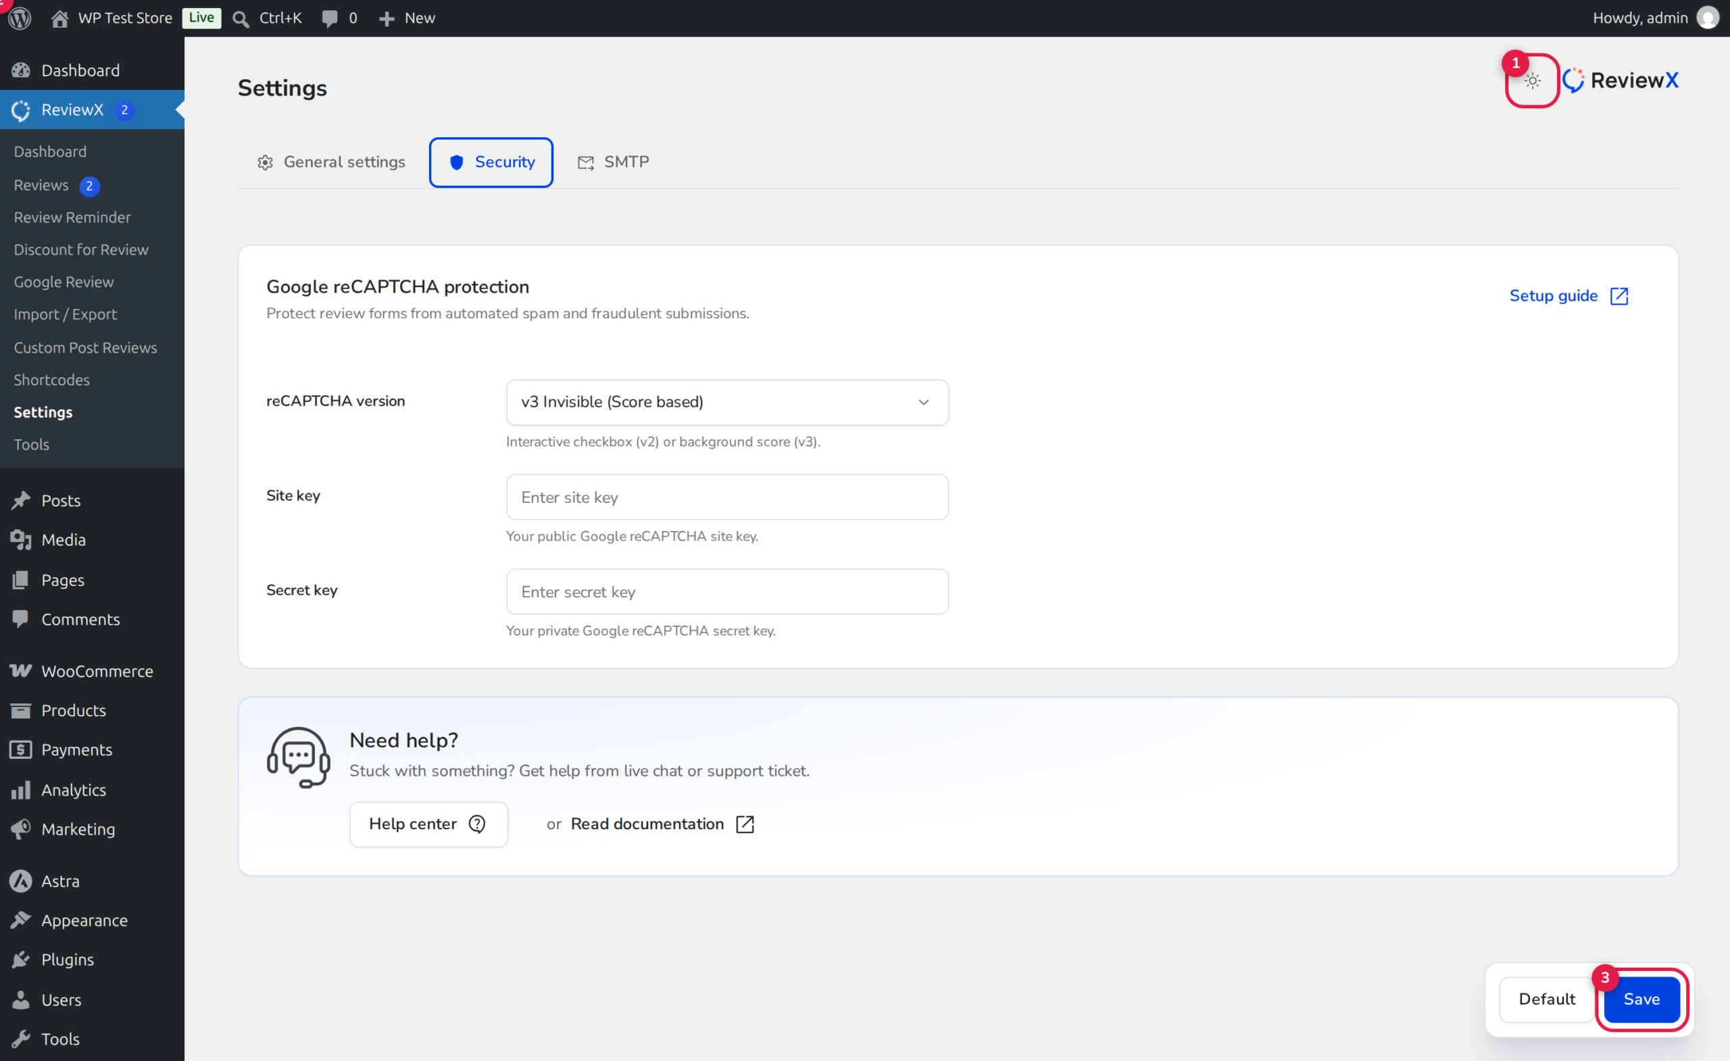This screenshot has width=1730, height=1061.
Task: Click the Setup guide external link icon
Action: 1619,295
